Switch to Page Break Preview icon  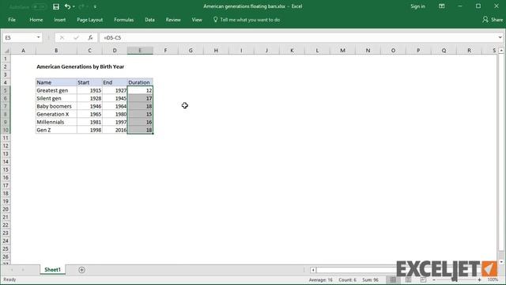(423, 279)
